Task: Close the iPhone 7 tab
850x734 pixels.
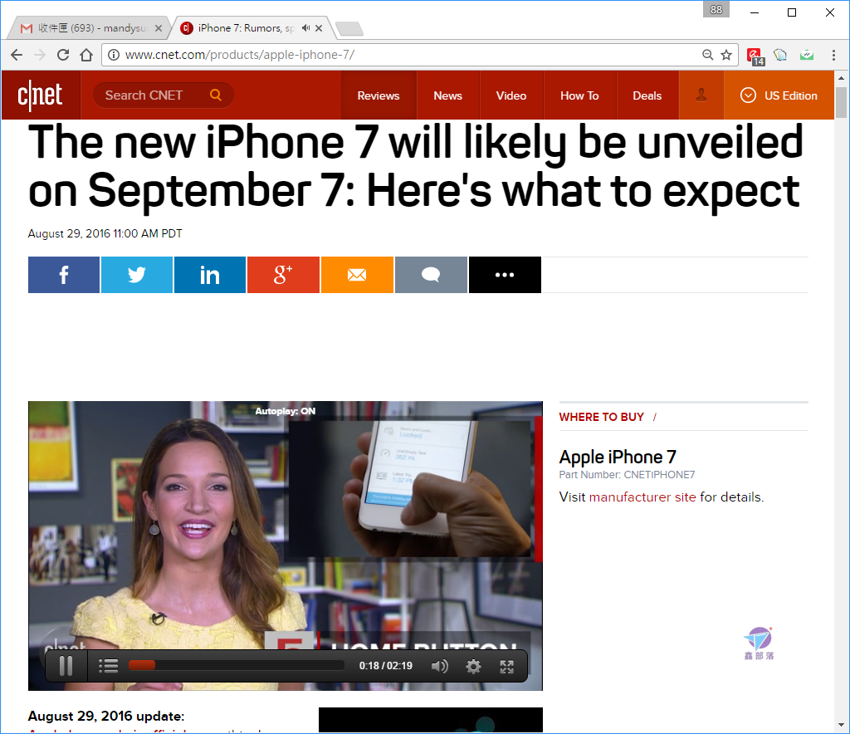Action: (319, 28)
